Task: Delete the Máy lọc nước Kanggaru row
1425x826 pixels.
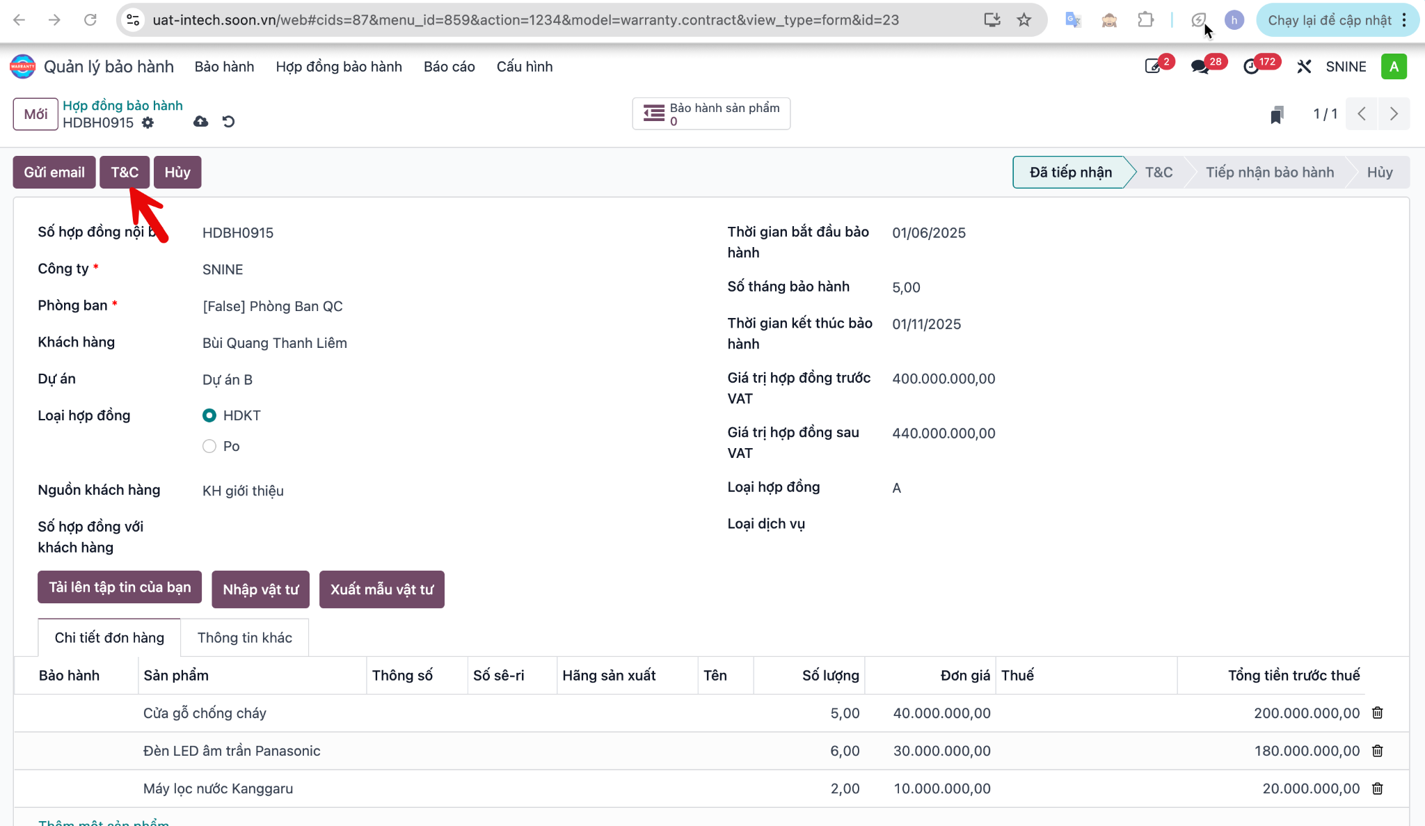Action: tap(1377, 788)
